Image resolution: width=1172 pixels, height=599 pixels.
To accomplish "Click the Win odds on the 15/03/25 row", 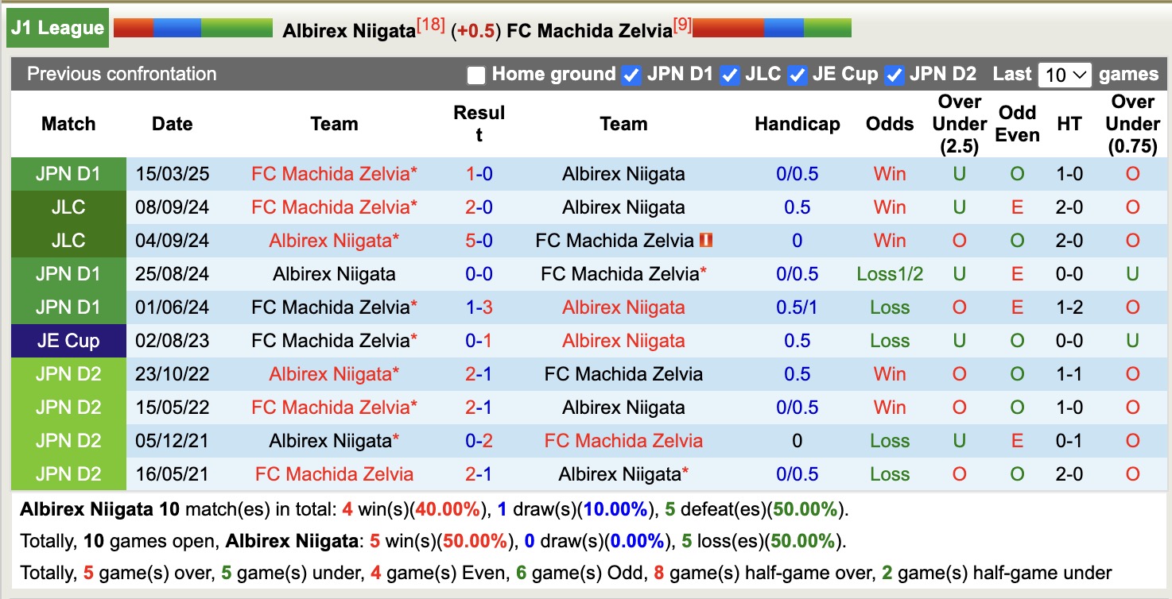I will 889,174.
